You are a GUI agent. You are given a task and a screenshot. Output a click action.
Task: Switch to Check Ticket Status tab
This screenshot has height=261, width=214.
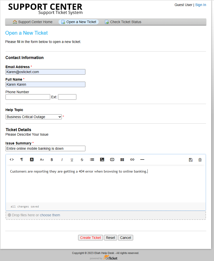pos(123,22)
